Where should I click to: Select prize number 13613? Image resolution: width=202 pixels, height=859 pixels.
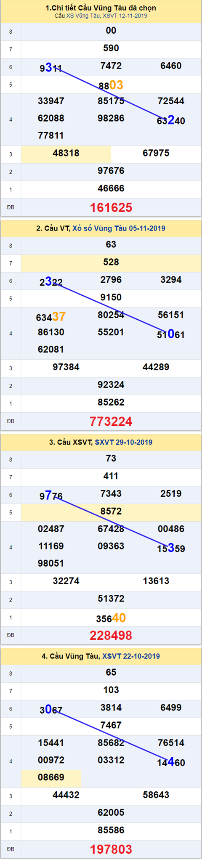[156, 581]
